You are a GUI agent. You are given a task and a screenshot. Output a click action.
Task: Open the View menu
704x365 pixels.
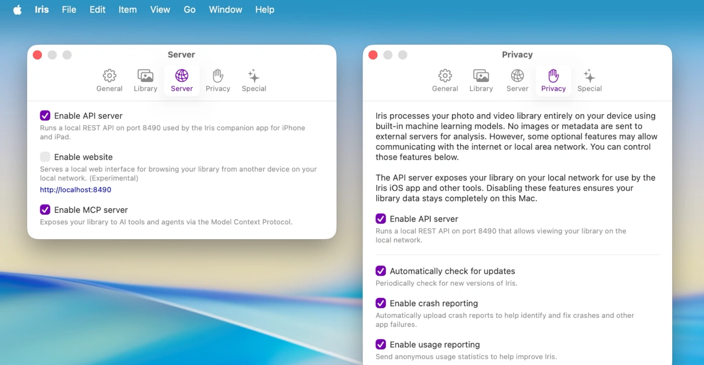[160, 10]
